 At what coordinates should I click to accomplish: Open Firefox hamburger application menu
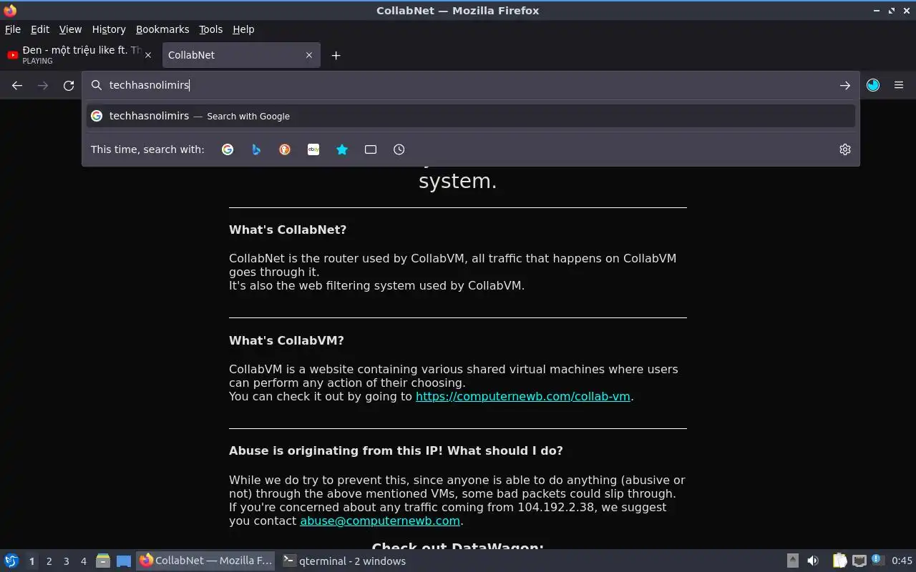[x=899, y=85]
